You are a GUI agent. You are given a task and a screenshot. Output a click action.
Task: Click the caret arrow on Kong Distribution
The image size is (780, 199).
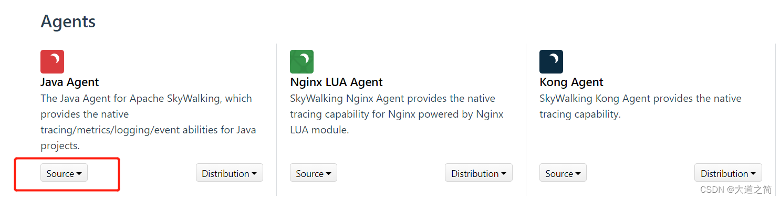tap(753, 174)
